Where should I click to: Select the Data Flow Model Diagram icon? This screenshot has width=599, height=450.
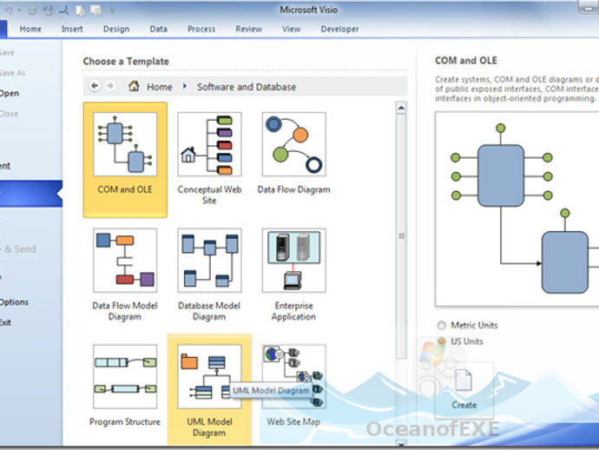click(125, 261)
